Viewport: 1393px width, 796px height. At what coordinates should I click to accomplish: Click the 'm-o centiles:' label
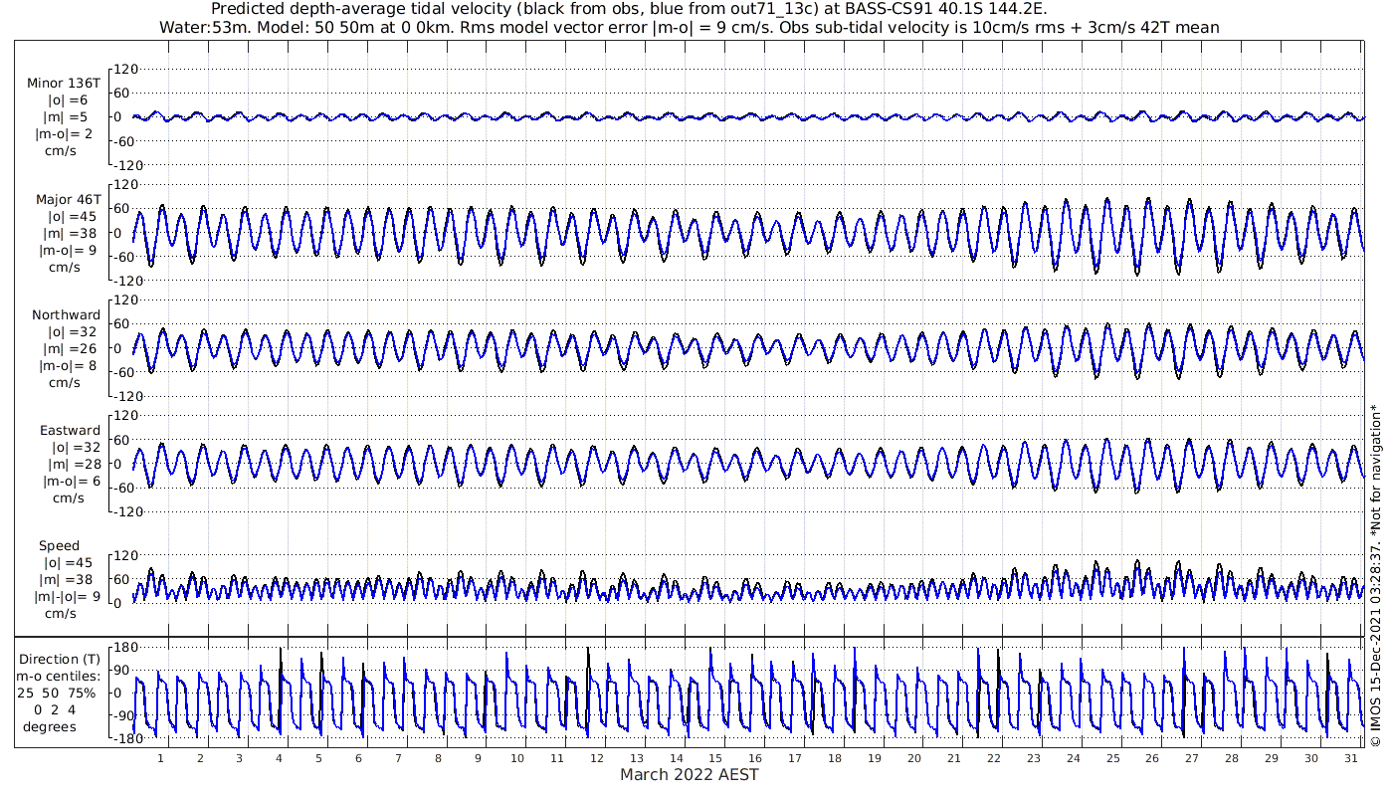[58, 677]
